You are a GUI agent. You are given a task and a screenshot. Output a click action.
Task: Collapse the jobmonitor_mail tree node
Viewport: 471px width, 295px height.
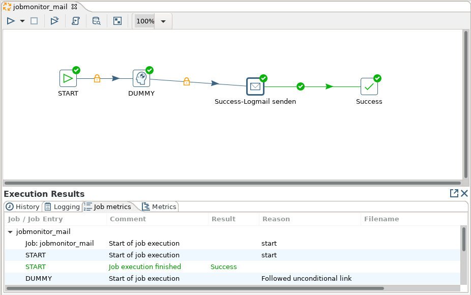[x=10, y=232]
